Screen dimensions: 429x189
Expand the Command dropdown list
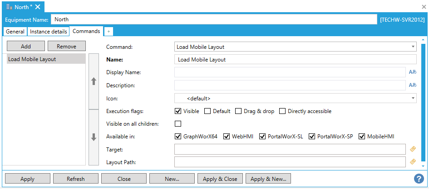click(413, 47)
